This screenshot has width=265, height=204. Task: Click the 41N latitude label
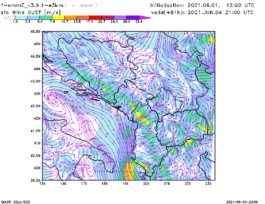click(x=37, y=143)
